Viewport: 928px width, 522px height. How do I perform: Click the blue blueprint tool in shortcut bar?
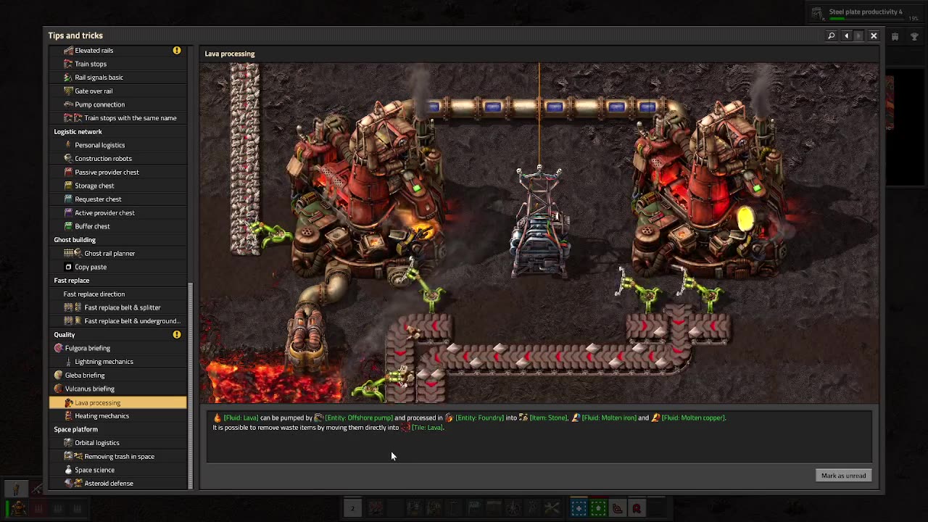point(579,508)
